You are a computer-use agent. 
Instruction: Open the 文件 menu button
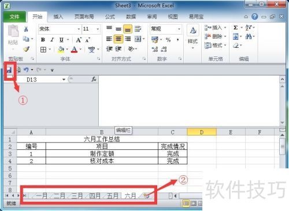14,17
